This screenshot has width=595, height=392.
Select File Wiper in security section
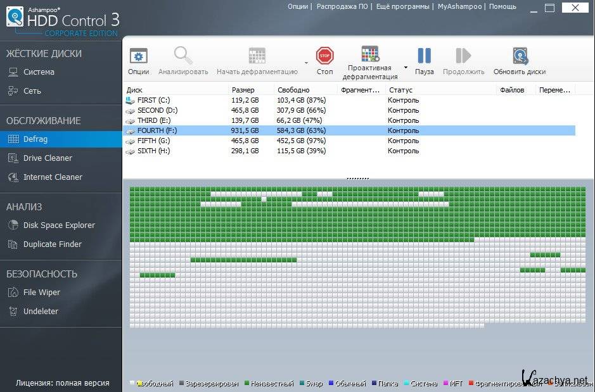(42, 293)
